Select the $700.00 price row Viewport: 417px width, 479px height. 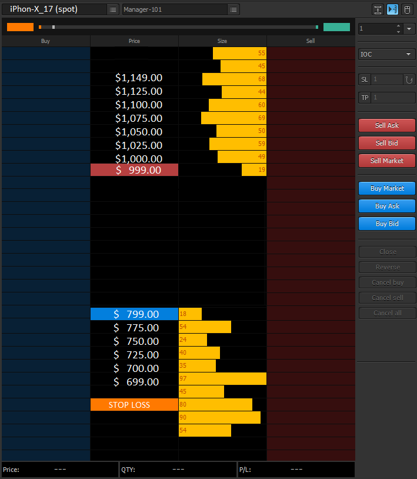click(x=136, y=368)
